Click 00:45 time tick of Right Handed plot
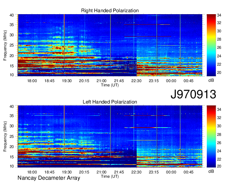 [x=189, y=81]
